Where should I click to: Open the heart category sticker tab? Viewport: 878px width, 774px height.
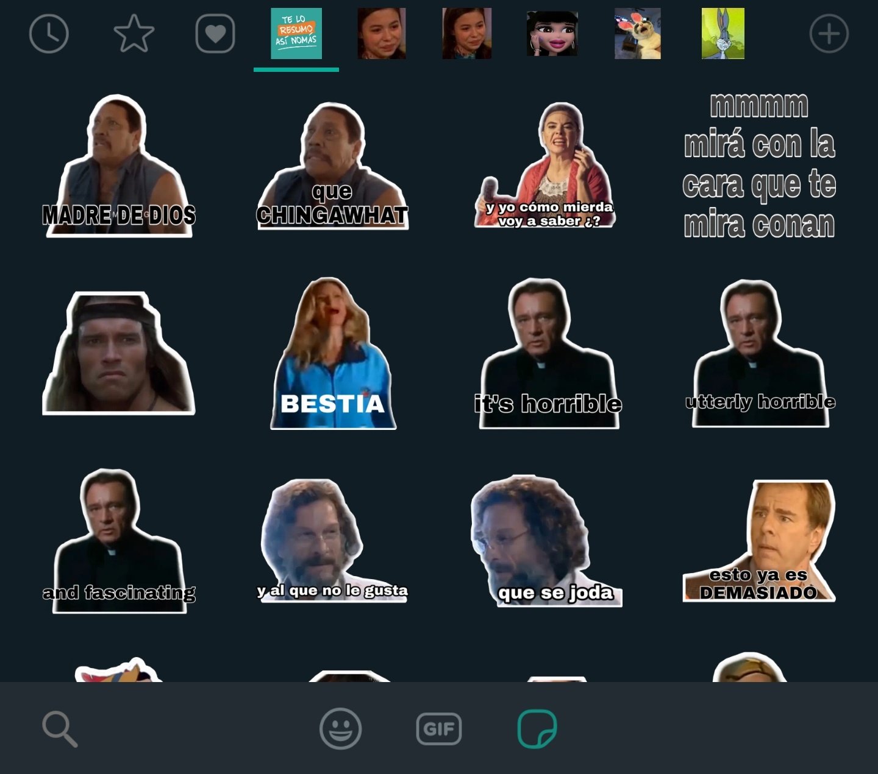pos(215,33)
